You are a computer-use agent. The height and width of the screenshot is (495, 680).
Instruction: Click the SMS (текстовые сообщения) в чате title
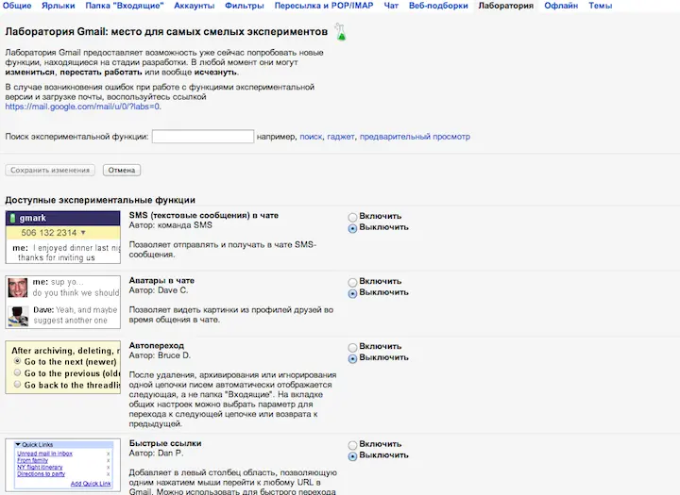[204, 215]
